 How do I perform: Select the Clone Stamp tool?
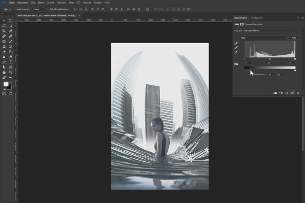[4, 47]
